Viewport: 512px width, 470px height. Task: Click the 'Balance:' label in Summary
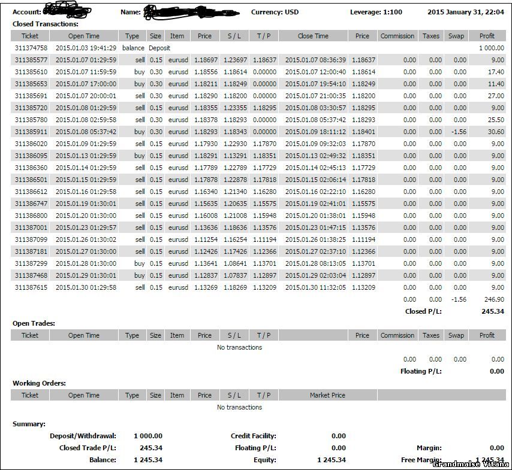coord(103,460)
